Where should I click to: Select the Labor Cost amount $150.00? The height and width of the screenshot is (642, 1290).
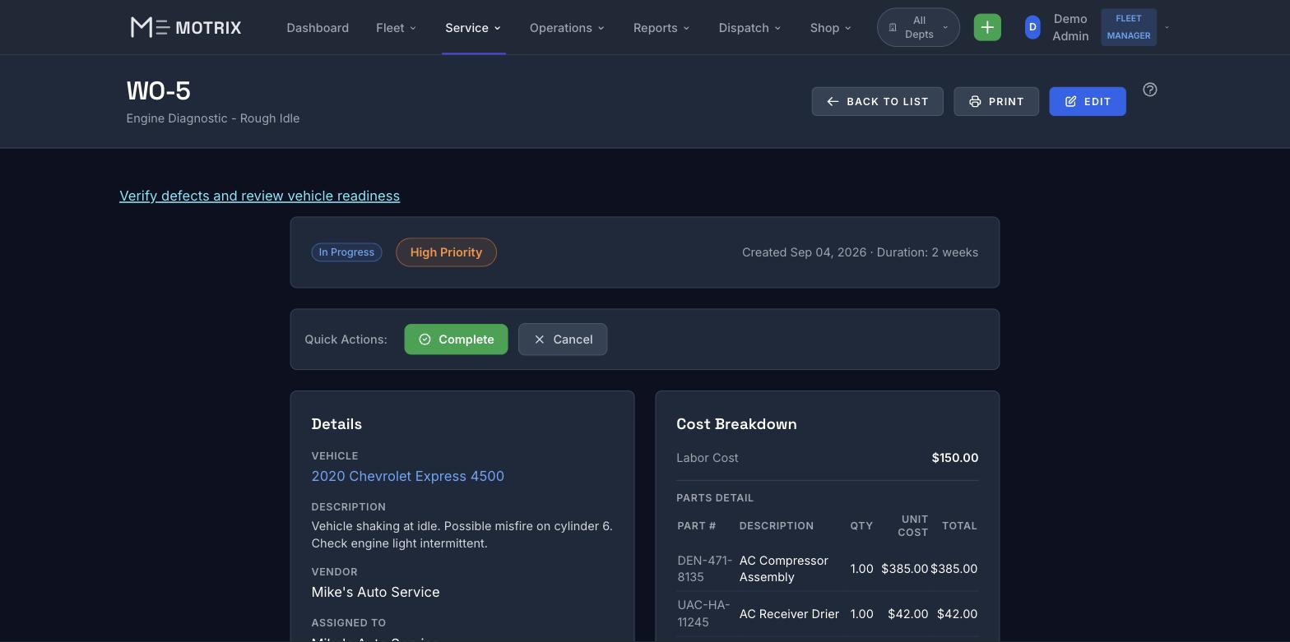pyautogui.click(x=954, y=458)
